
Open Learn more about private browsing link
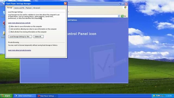coord(20,50)
